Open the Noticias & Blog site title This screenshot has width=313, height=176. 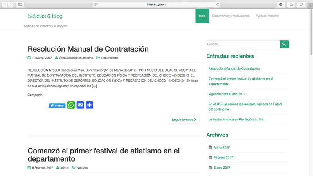[45, 16]
